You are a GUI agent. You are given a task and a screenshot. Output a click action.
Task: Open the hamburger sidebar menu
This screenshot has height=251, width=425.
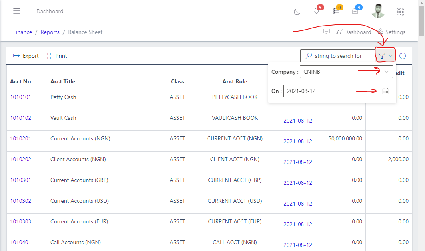tap(17, 11)
